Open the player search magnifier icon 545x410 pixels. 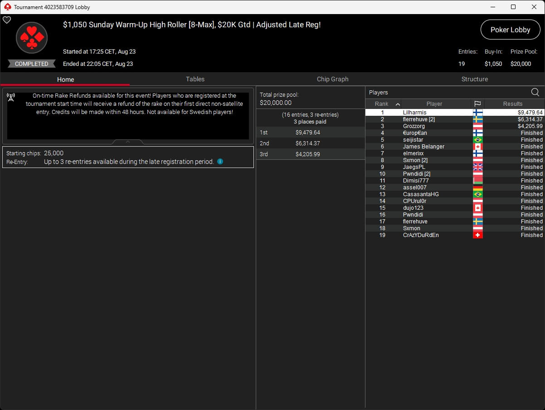(x=535, y=92)
